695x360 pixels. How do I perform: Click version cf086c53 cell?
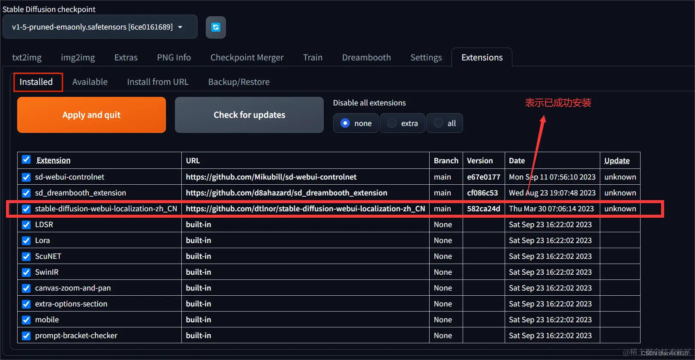[482, 193]
